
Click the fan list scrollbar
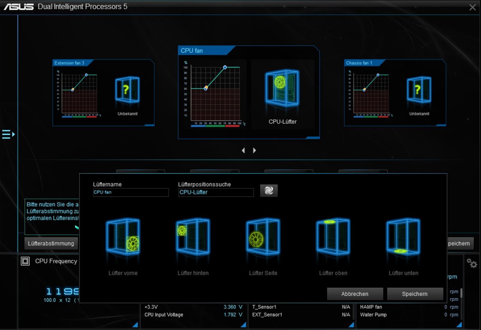pyautogui.click(x=461, y=293)
